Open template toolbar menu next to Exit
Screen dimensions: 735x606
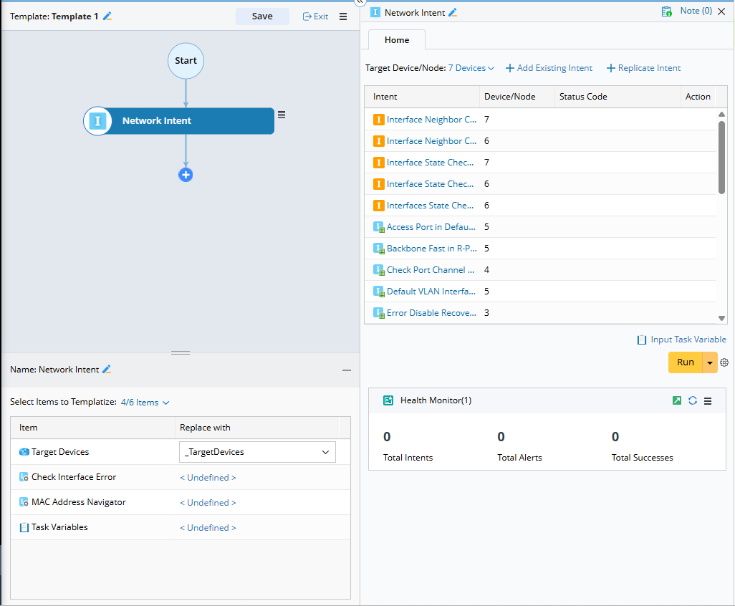(x=343, y=16)
